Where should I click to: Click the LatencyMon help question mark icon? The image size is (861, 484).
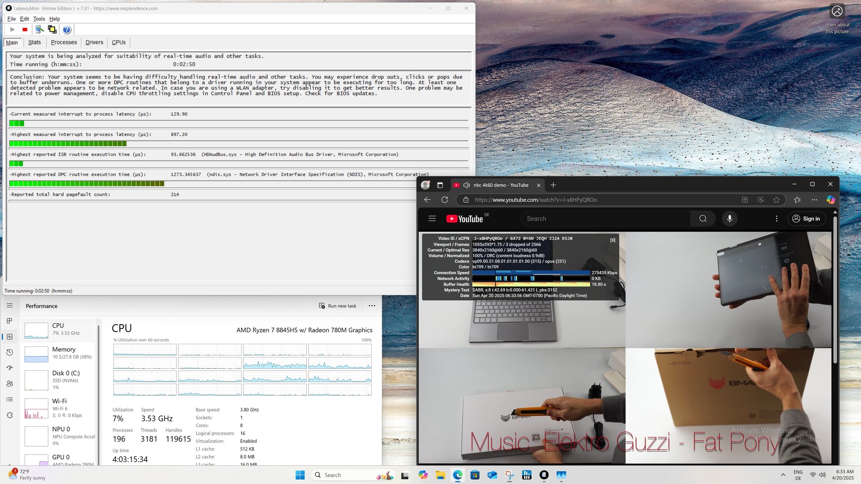tap(67, 30)
